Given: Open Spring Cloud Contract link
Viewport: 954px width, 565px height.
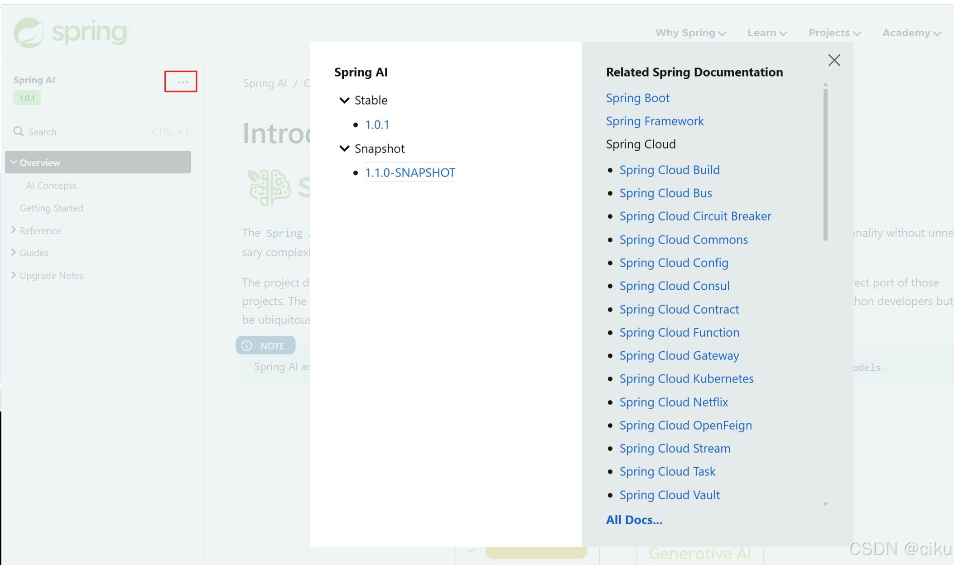Looking at the screenshot, I should click(679, 309).
